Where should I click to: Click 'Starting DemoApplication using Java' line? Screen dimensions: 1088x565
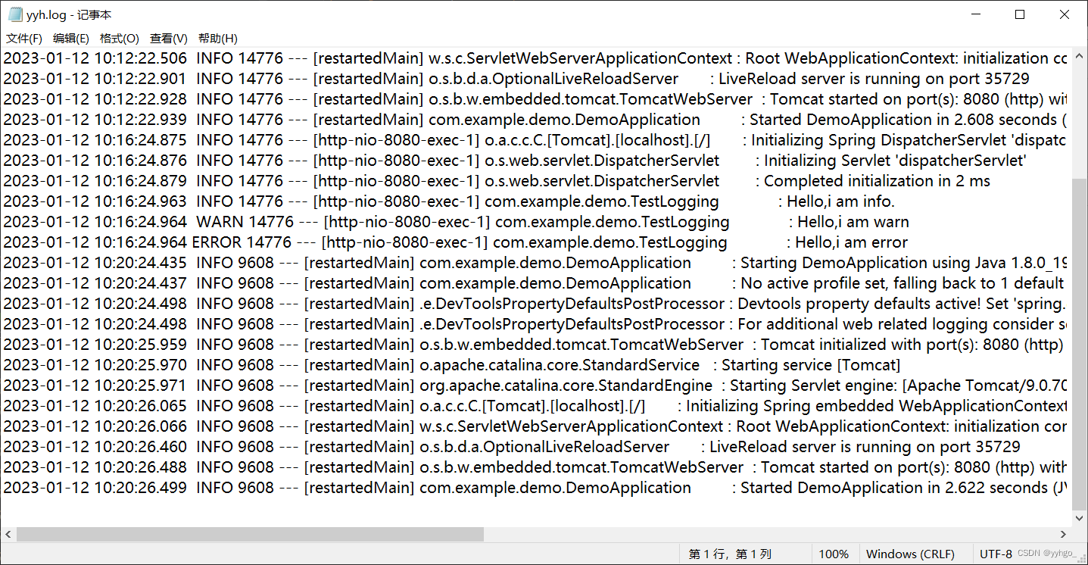click(535, 263)
